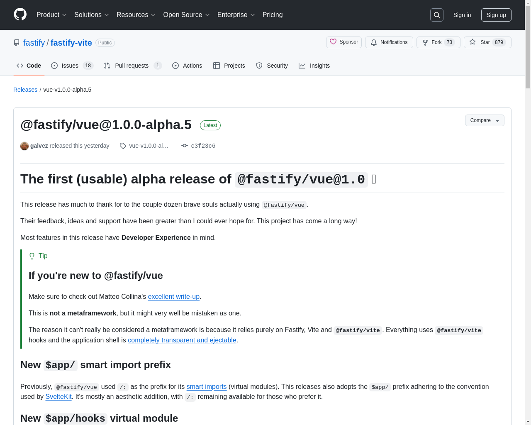
Task: Open the Pull requests tab
Action: click(x=133, y=66)
